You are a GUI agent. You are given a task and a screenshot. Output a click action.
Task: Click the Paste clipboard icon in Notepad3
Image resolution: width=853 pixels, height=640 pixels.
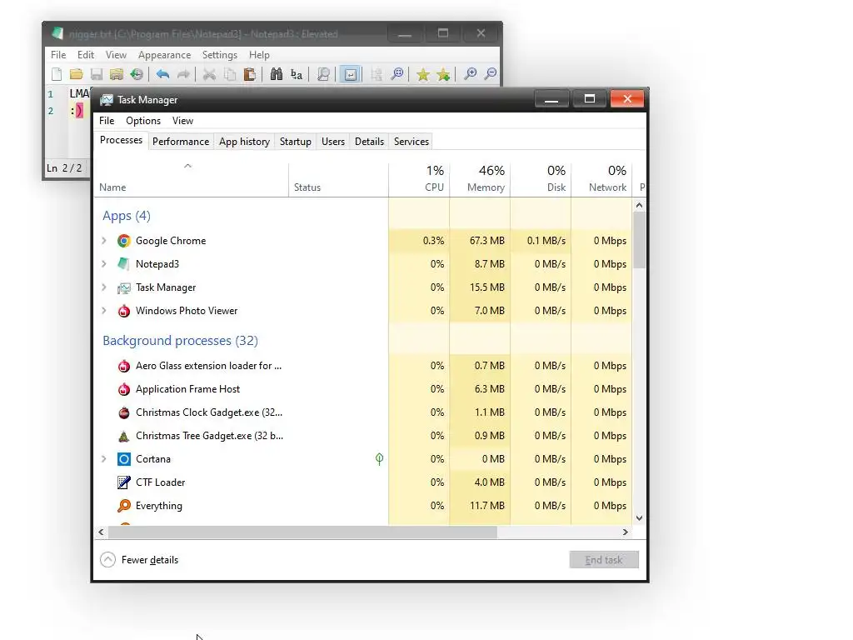[x=250, y=74]
